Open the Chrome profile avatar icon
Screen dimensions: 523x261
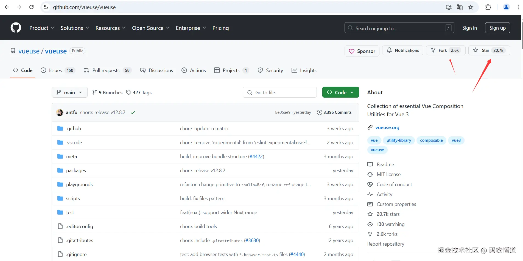point(506,7)
